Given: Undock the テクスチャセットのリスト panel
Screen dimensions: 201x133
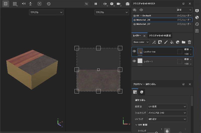Looking at the screenshot, I should pos(184,4).
